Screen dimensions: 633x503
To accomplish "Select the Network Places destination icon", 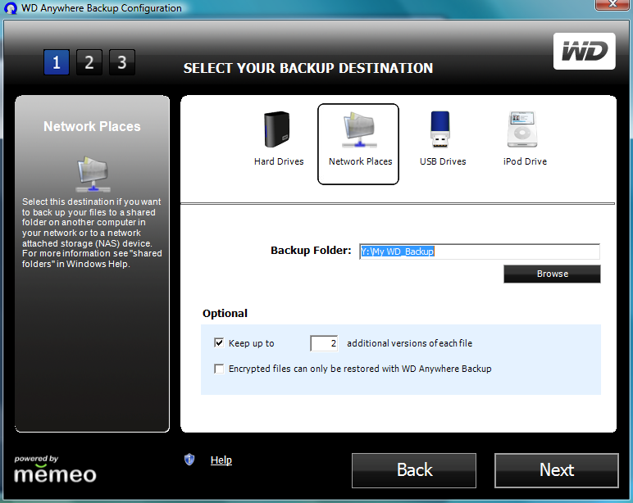I will (359, 130).
